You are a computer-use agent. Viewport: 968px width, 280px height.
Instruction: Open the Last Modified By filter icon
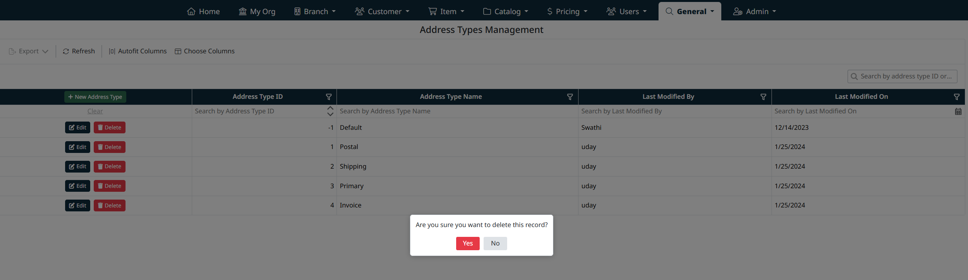(x=763, y=97)
